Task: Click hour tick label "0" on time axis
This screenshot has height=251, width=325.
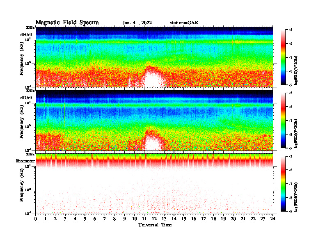Action: (36, 219)
